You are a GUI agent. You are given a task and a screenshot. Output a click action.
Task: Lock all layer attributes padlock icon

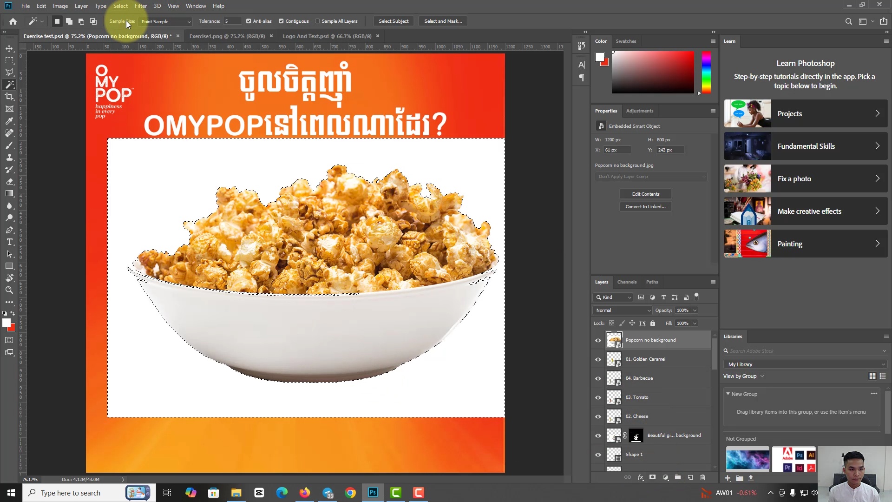pos(653,323)
